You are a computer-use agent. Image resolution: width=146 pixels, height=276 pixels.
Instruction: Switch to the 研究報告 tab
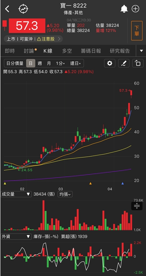pyautogui.click(x=120, y=51)
